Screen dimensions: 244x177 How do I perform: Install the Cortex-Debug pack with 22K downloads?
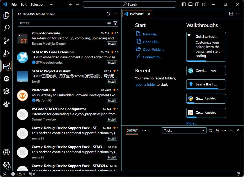(x=112, y=157)
